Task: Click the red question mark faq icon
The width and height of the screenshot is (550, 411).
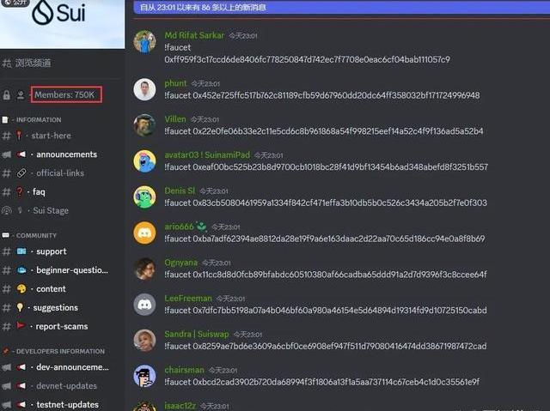Action: pyautogui.click(x=19, y=192)
